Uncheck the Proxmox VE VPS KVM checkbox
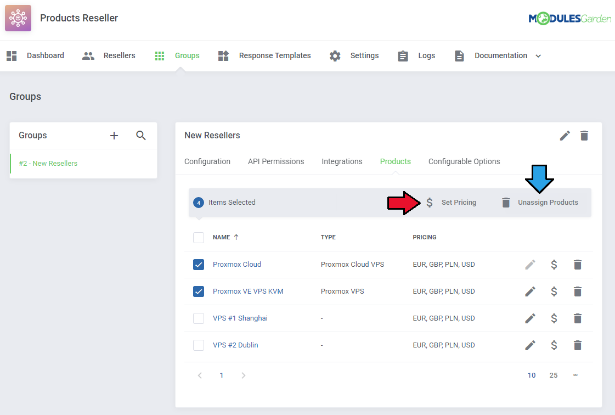The height and width of the screenshot is (415, 615). pos(199,291)
